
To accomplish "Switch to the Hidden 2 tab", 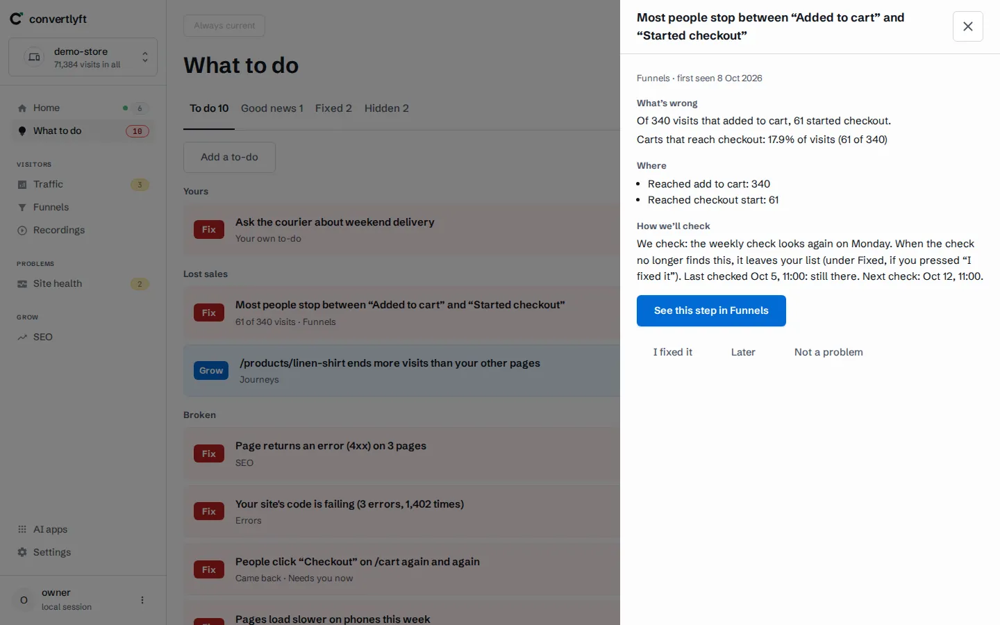I will (387, 108).
